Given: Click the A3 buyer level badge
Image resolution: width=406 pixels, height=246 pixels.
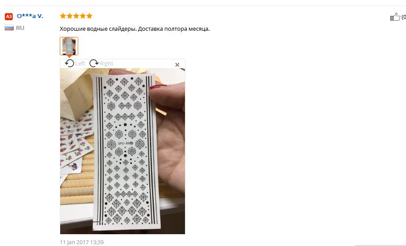Looking at the screenshot, I should pyautogui.click(x=9, y=17).
